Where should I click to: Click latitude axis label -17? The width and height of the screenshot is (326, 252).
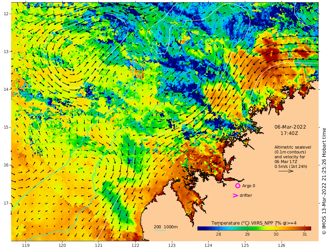click(6, 203)
